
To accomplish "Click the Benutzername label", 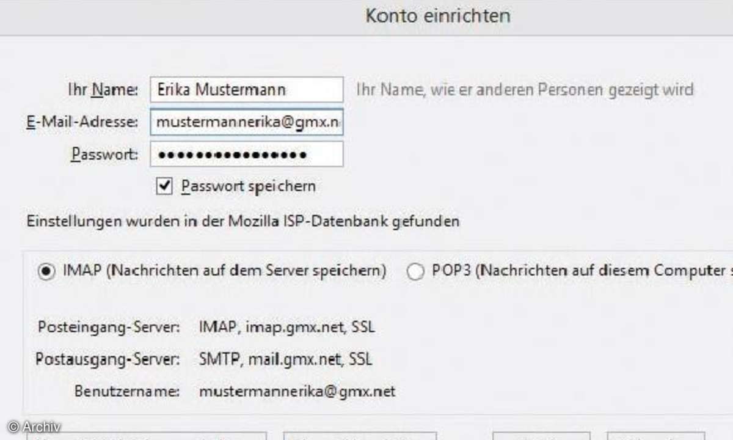I will (x=127, y=391).
